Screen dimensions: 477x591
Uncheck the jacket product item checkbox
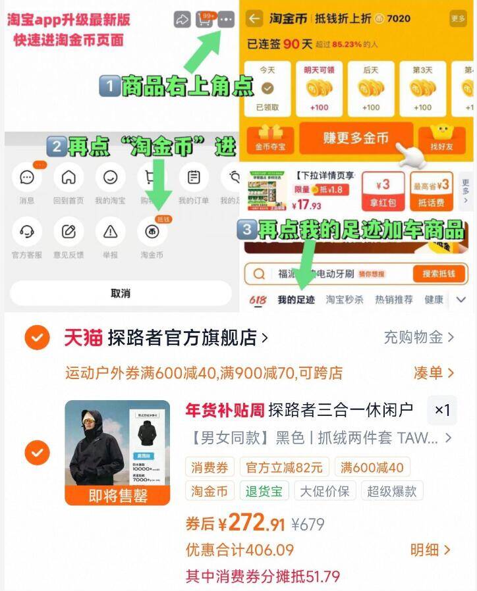tap(37, 452)
